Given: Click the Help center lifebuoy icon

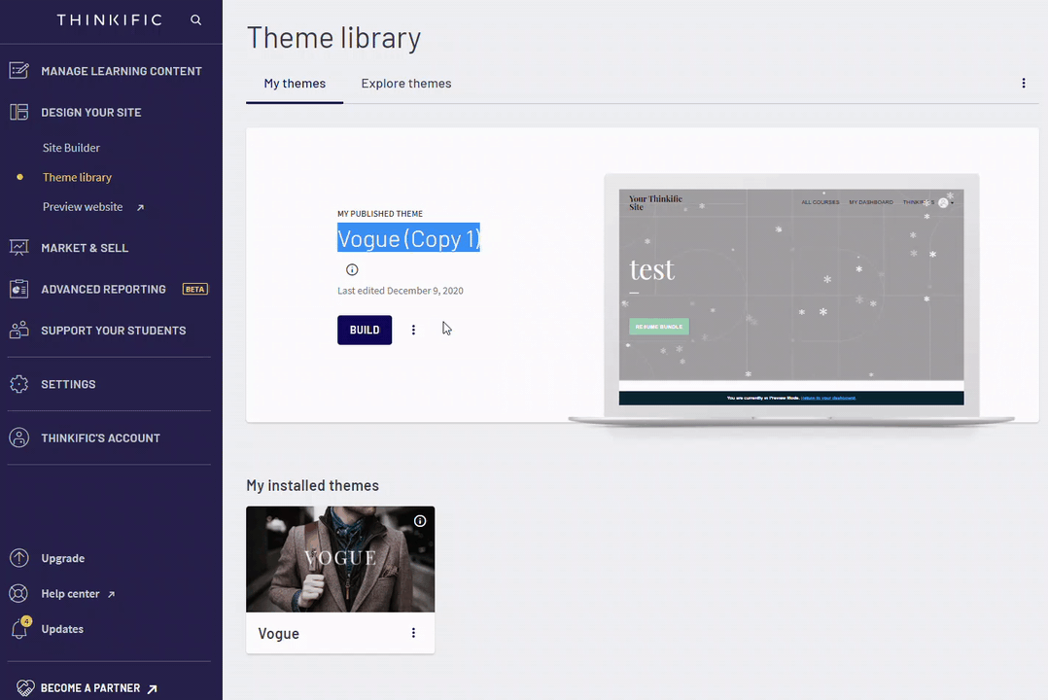Looking at the screenshot, I should tap(18, 594).
